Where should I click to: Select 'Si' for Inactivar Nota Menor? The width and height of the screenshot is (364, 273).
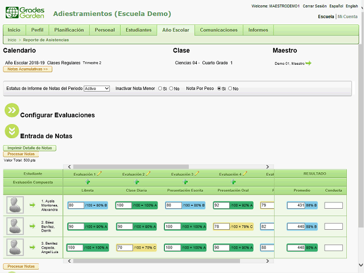160,89
